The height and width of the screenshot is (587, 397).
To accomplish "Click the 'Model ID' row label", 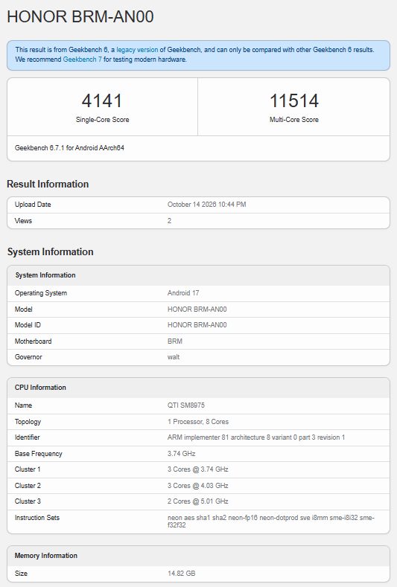I will click(28, 325).
